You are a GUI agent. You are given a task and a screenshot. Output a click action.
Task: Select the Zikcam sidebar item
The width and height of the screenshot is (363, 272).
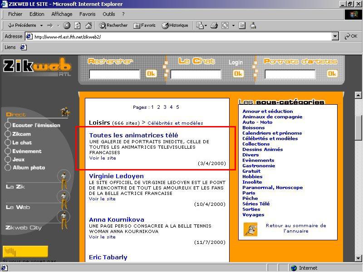click(21, 134)
